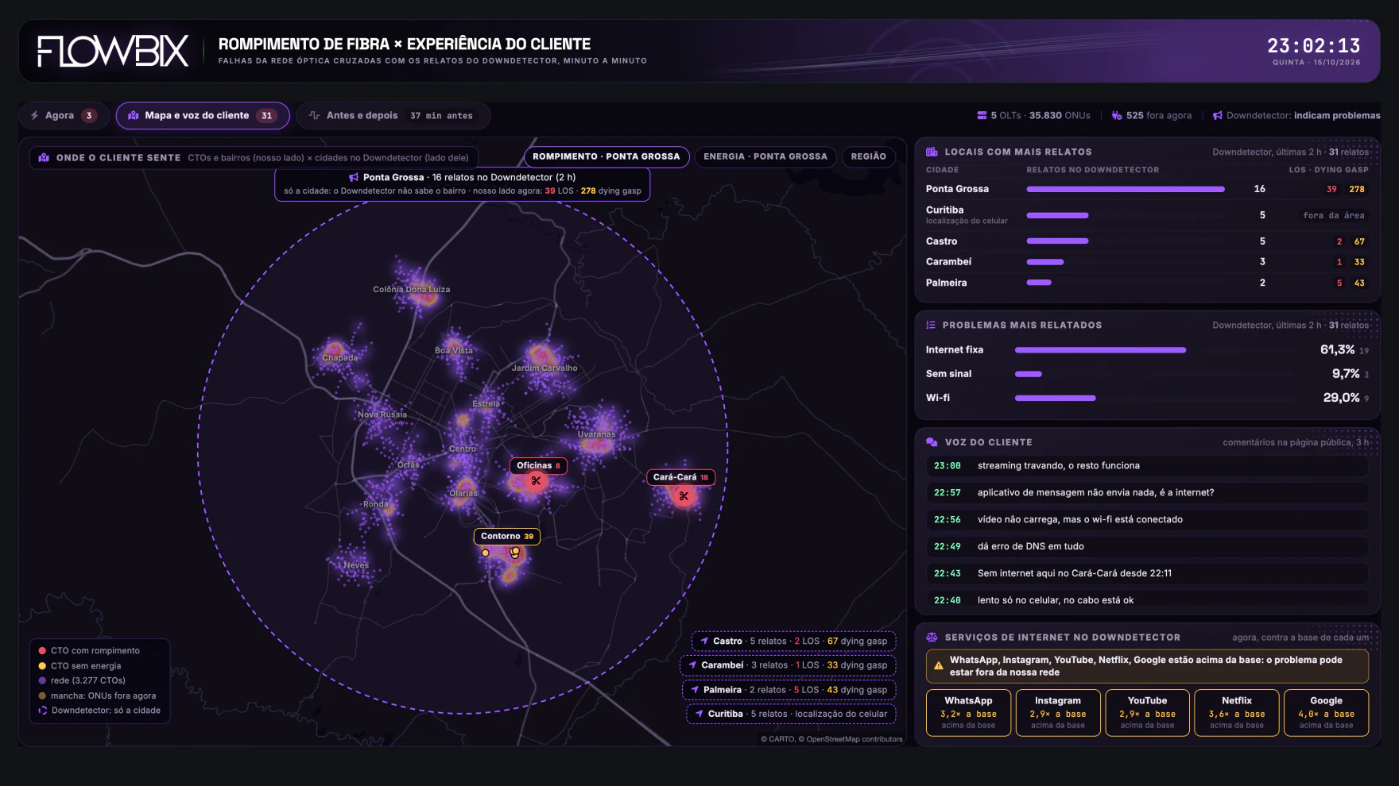1399x786 pixels.
Task: Click the Colônia Dona Luiza map label
Action: click(411, 290)
